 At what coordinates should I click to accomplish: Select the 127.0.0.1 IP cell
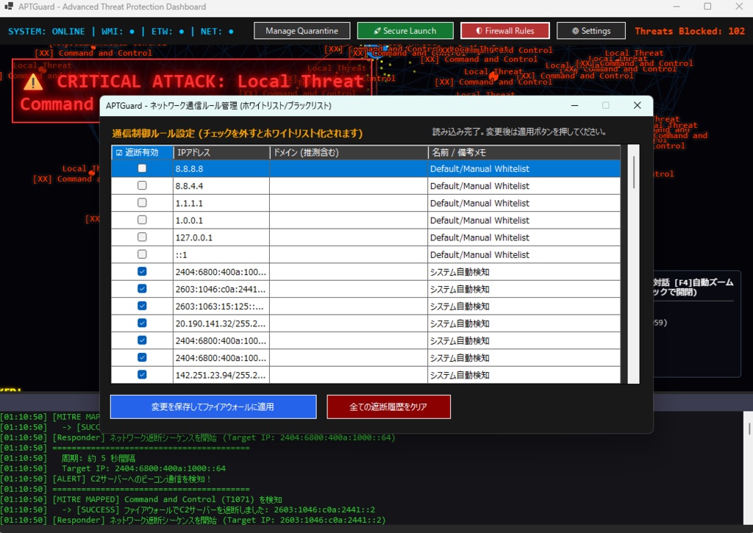221,237
